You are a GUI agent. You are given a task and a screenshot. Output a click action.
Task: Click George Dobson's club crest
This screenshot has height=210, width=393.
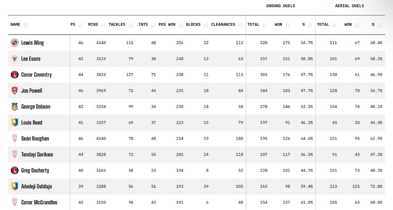tap(14, 107)
